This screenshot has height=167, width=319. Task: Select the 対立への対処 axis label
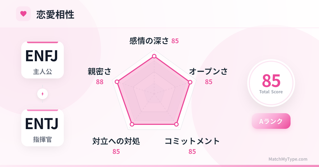(116, 141)
